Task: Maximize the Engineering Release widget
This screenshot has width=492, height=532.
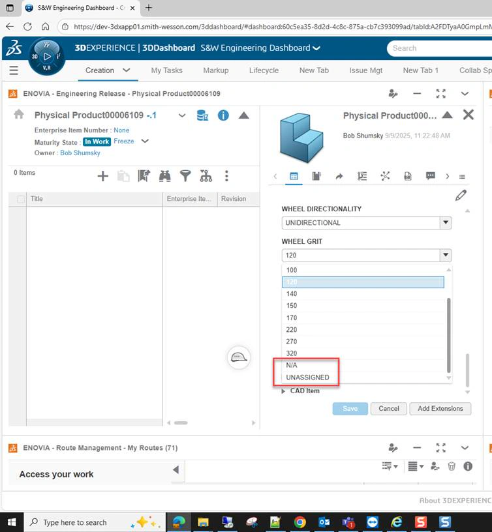Action: click(440, 94)
